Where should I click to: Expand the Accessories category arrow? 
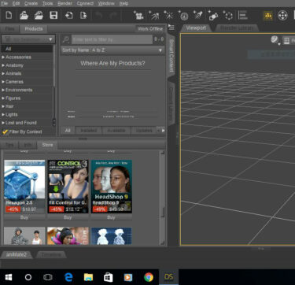[x=3, y=57]
